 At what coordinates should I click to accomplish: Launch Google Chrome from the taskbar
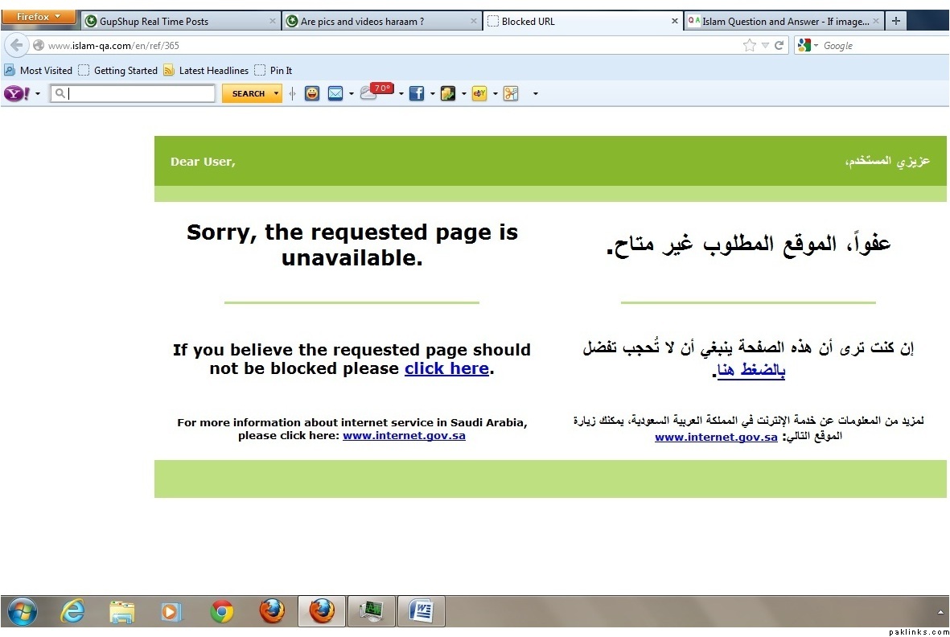click(x=222, y=612)
